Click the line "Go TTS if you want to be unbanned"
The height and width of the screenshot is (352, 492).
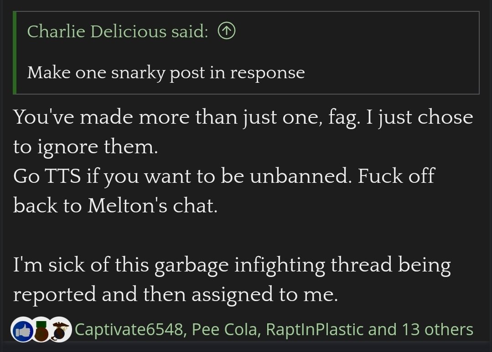click(x=223, y=176)
